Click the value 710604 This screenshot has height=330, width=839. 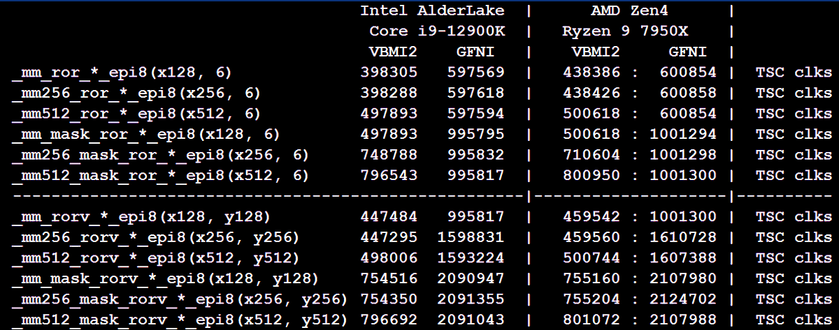click(x=591, y=154)
